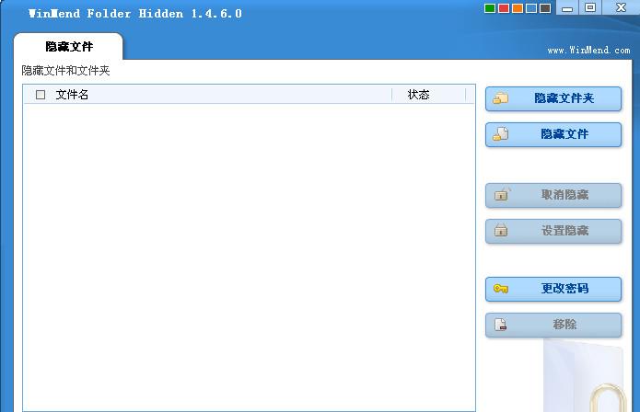Choose the blue theme color swatch

(531, 8)
